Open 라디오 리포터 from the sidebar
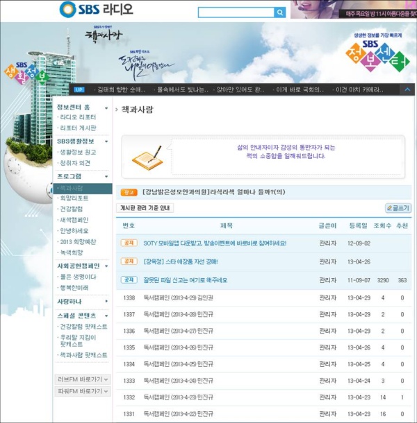The image size is (417, 423). [79, 118]
